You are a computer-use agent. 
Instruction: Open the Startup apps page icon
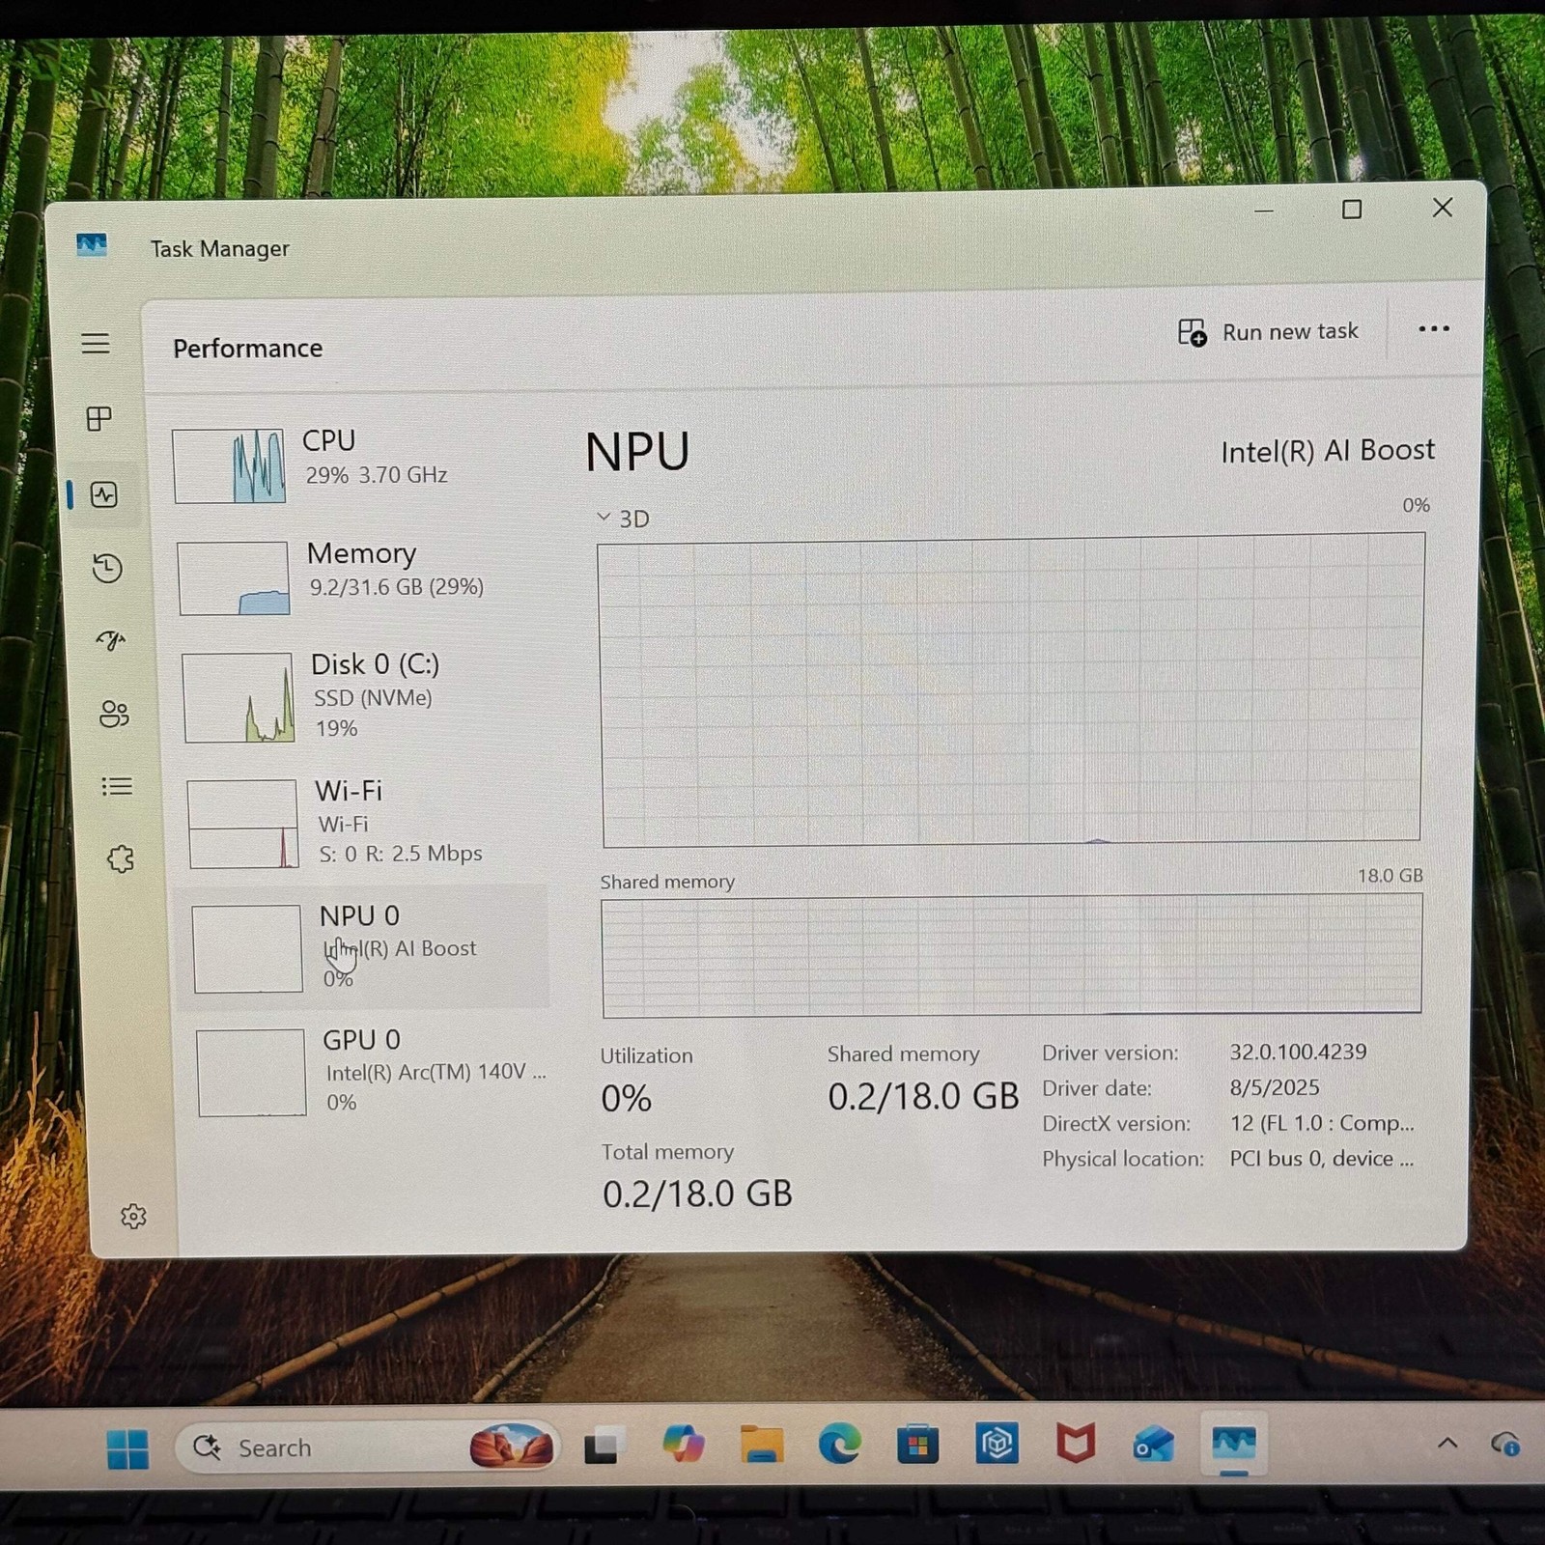pos(111,640)
